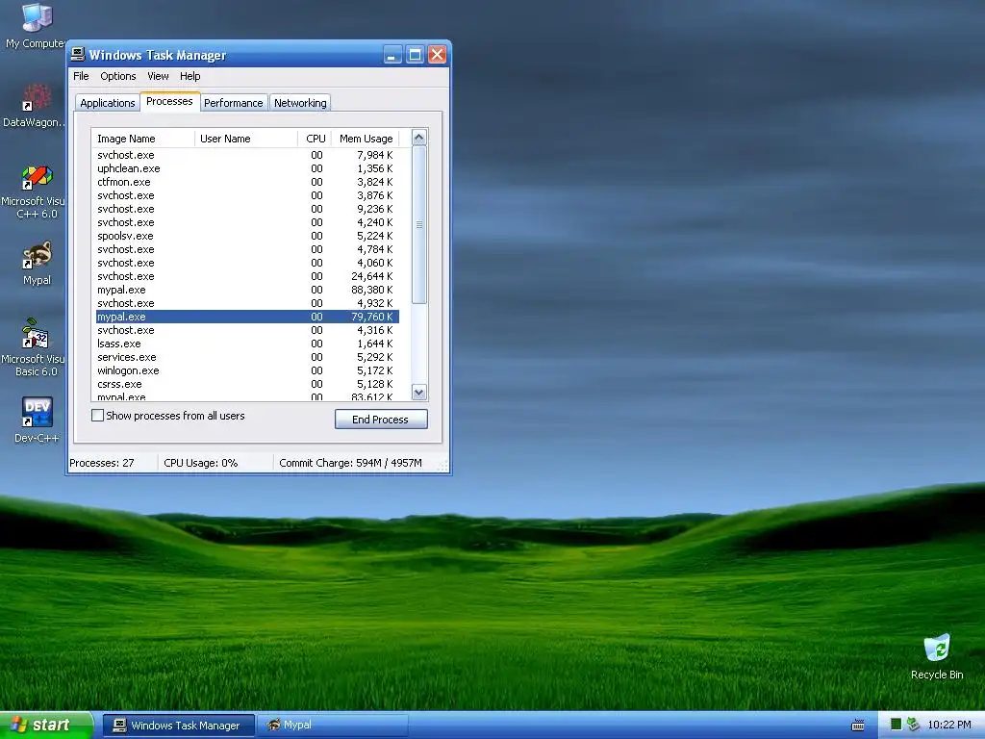985x739 pixels.
Task: Switch to the Networking tab
Action: coord(300,103)
